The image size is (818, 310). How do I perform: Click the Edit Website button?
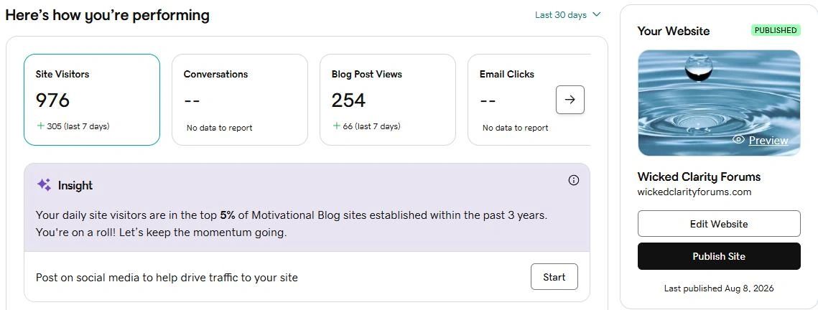[719, 224]
